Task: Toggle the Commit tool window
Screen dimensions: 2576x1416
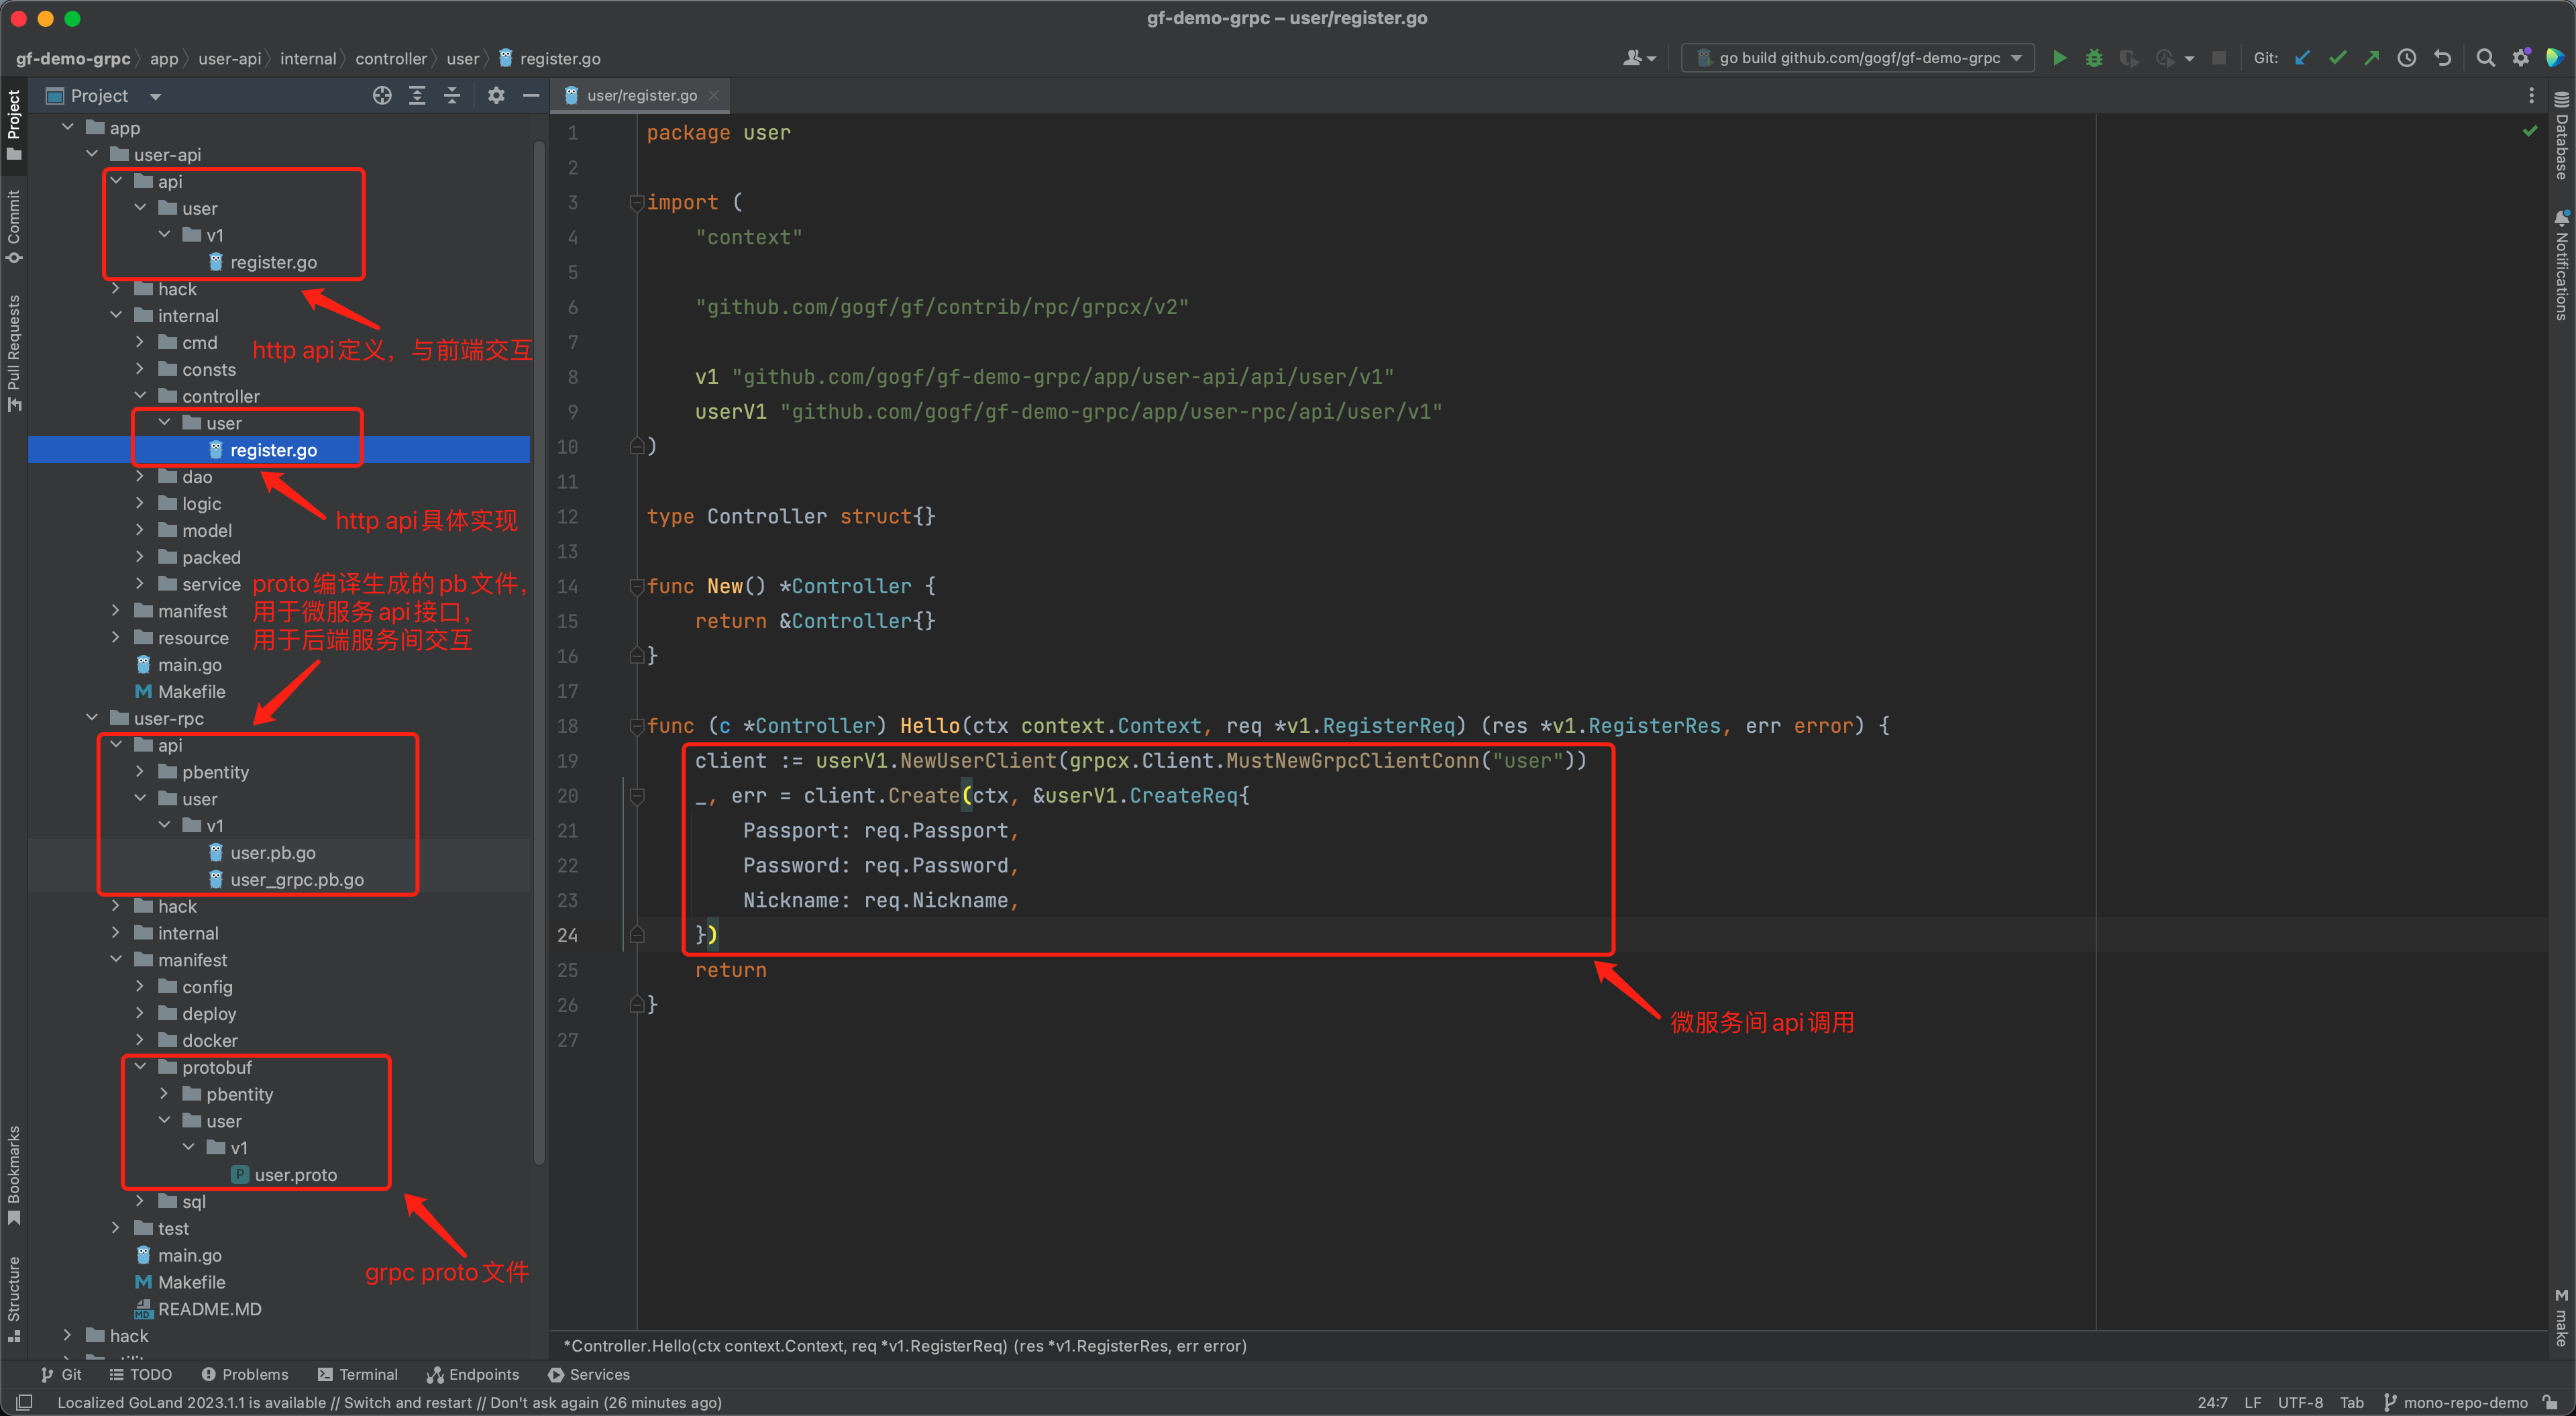Action: 14,225
